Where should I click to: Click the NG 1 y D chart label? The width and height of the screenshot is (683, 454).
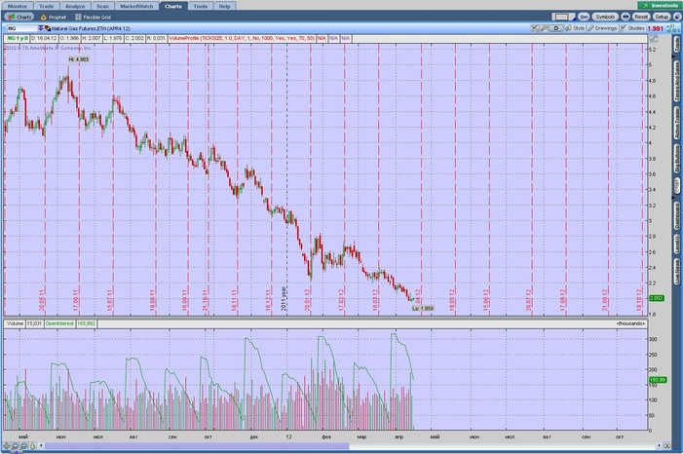18,38
